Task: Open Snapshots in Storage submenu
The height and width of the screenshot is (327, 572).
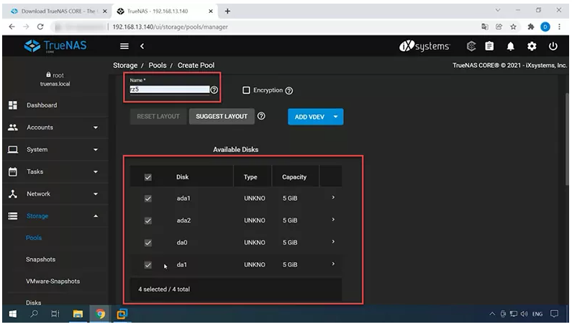Action: [40, 259]
